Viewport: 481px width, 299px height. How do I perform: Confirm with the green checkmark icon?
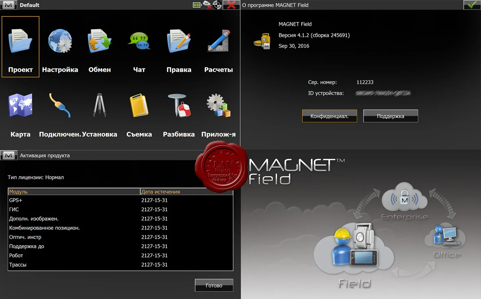pos(472,5)
